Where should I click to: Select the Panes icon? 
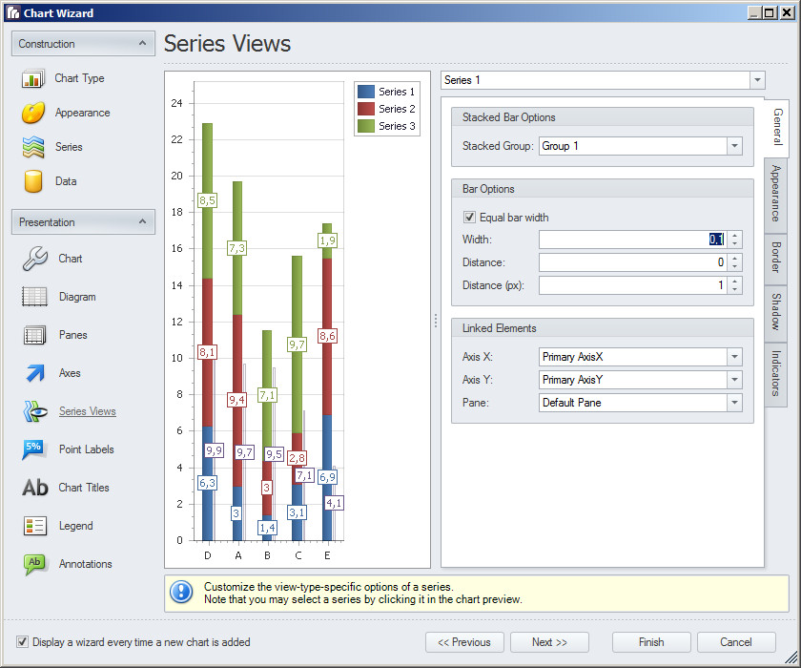[34, 335]
